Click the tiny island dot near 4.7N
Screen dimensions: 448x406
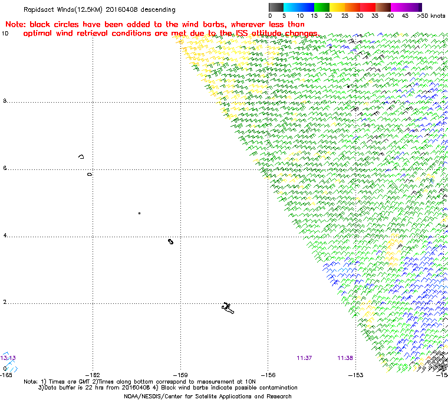point(139,213)
